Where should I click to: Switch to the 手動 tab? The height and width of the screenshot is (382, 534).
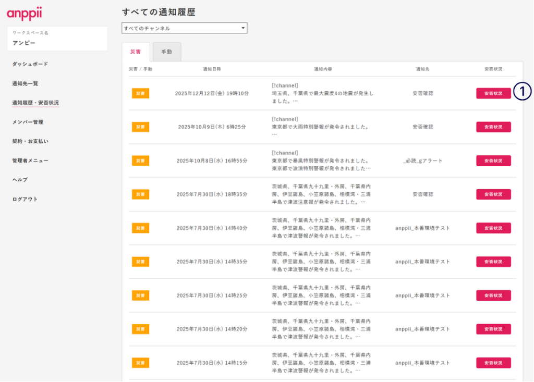pyautogui.click(x=166, y=52)
